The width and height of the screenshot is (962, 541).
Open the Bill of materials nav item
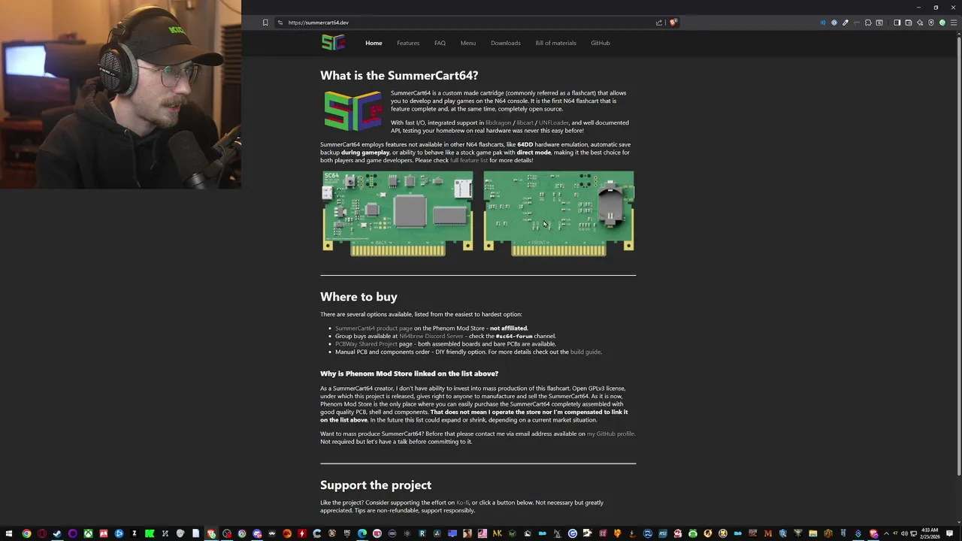(x=555, y=43)
